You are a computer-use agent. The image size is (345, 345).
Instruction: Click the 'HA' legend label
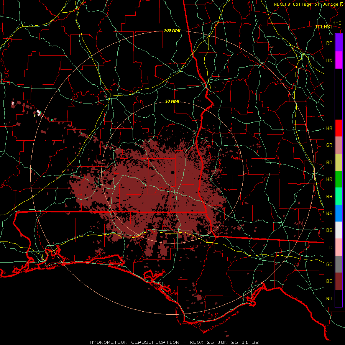329,128
